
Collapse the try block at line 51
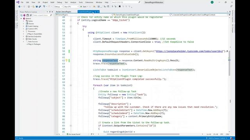pyautogui.click(x=71, y=26)
